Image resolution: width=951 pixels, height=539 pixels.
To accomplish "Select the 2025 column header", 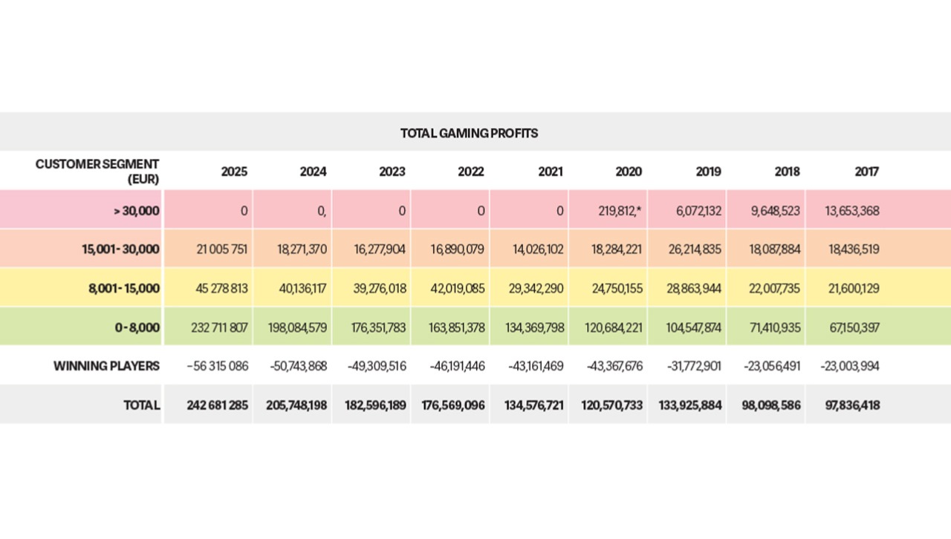I will click(x=234, y=171).
